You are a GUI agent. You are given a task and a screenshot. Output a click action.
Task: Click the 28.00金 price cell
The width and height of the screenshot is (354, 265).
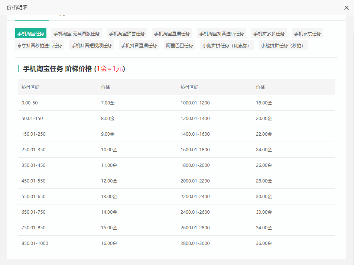pyautogui.click(x=264, y=181)
